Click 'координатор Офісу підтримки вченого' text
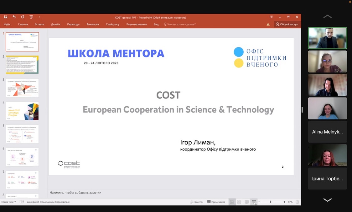 pos(218,149)
